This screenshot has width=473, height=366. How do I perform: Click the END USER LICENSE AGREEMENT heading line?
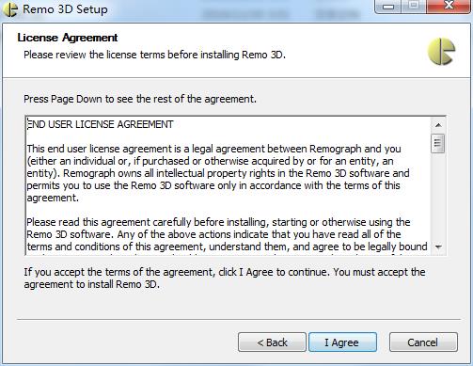click(x=100, y=124)
